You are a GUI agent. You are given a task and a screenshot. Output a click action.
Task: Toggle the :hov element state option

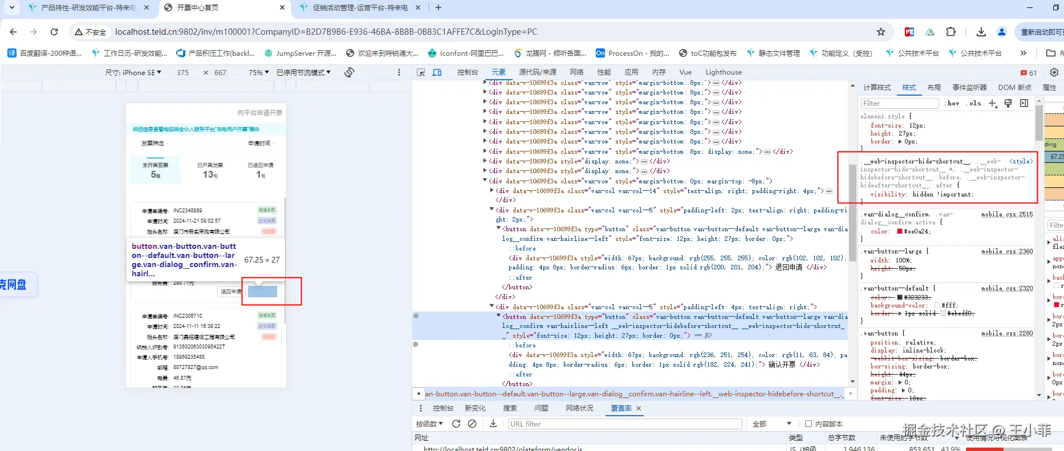tap(952, 103)
